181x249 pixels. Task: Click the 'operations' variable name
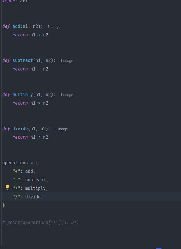pyautogui.click(x=15, y=163)
